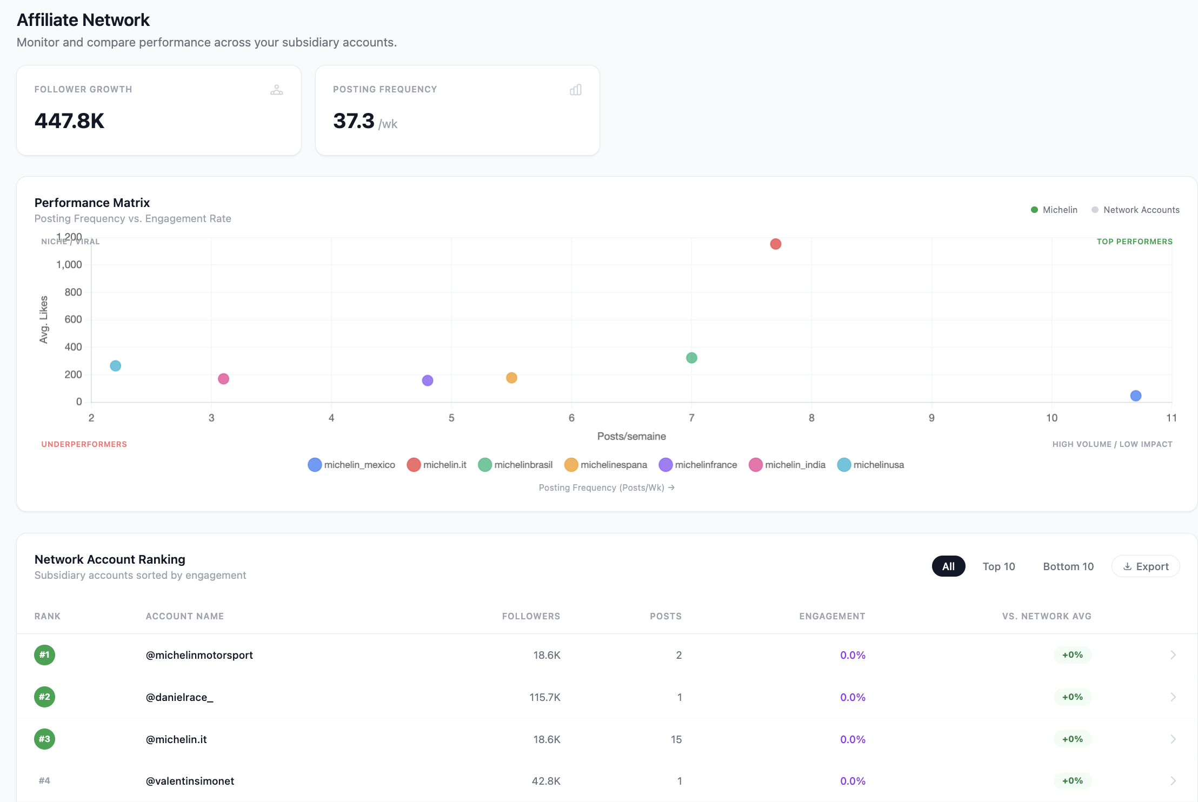Toggle michelin_mexico series in chart legend
1198x802 pixels.
(351, 465)
